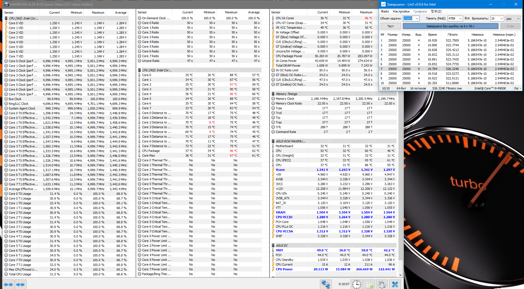Open the Настройки menu in LinX
524x289 pixels.
pos(401,11)
